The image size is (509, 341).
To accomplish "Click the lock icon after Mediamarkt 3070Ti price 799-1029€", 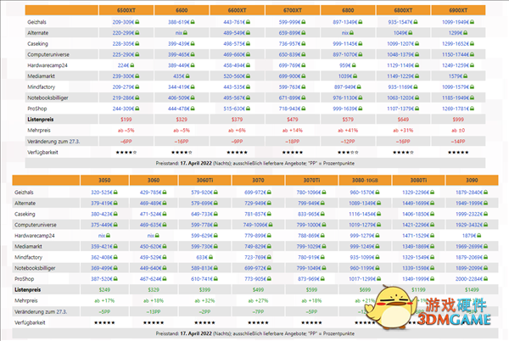I will [x=324, y=246].
